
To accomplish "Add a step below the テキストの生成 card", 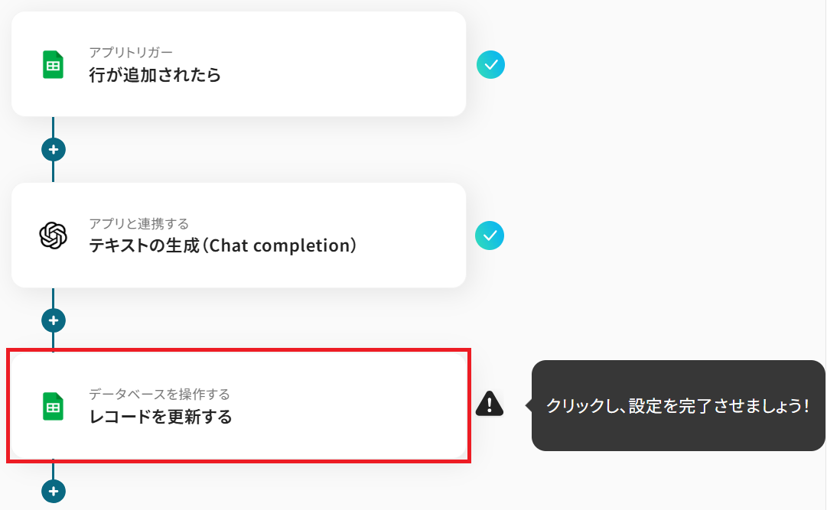I will click(x=54, y=320).
